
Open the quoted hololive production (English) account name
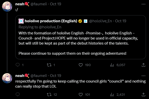(51, 21)
